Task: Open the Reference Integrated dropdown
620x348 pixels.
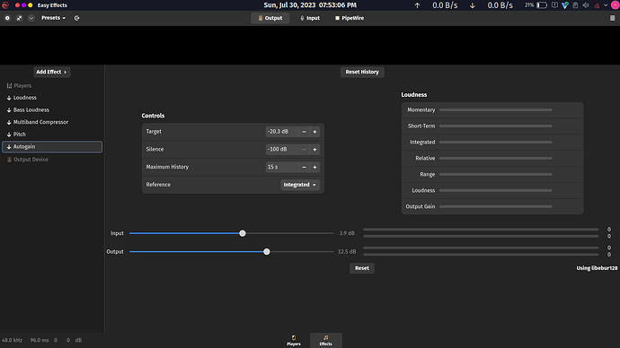Action: click(x=300, y=185)
